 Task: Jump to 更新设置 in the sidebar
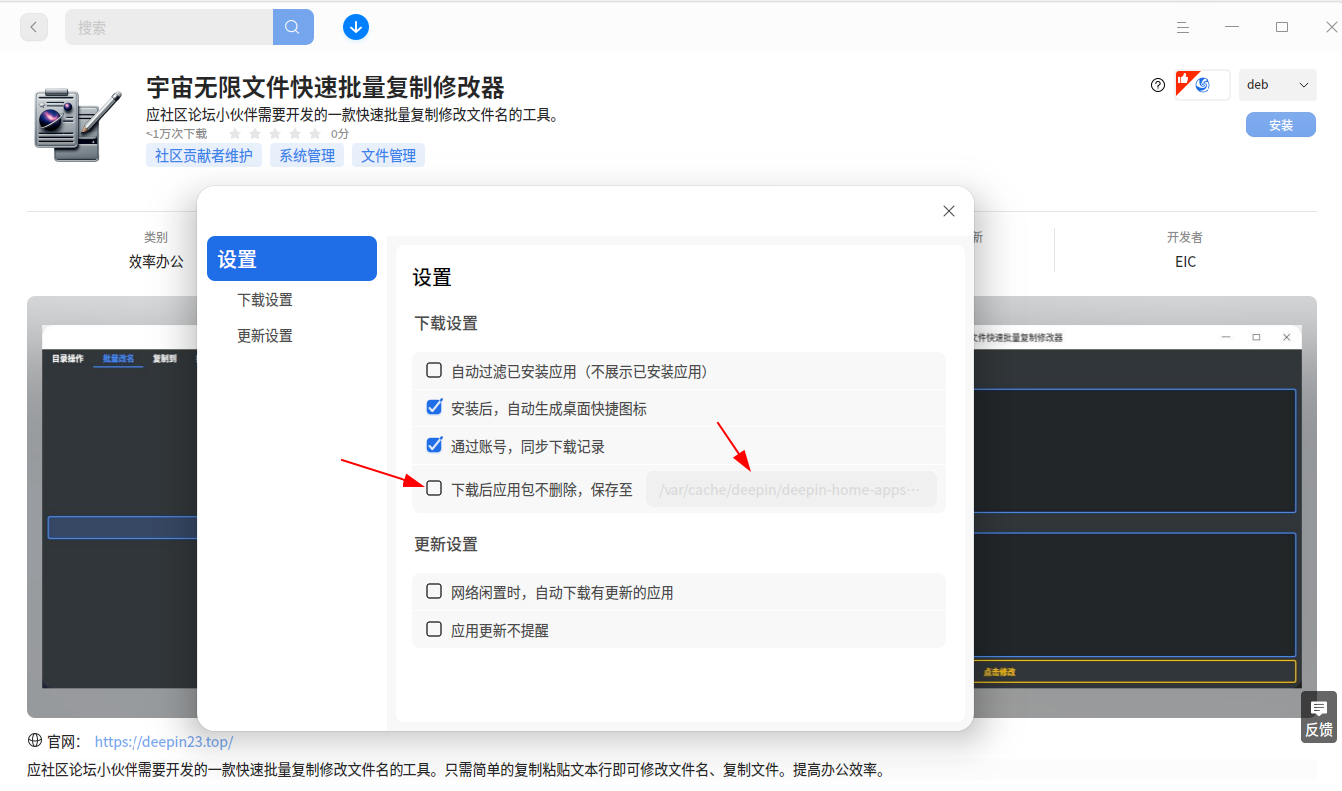click(265, 336)
